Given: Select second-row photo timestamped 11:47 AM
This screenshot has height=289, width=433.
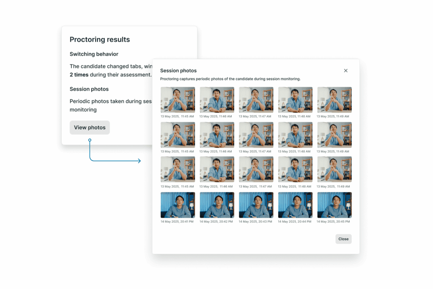Looking at the screenshot, I should (256, 135).
